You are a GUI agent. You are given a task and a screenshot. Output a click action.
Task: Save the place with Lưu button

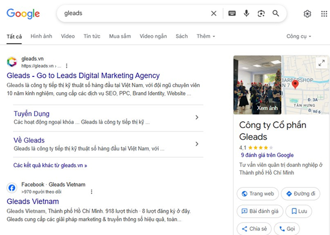(x=299, y=211)
